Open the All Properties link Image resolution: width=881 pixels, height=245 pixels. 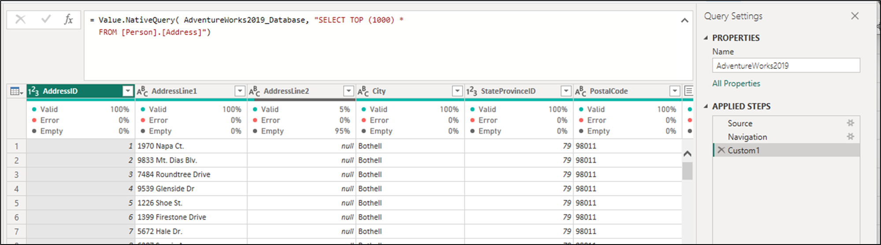coord(736,83)
